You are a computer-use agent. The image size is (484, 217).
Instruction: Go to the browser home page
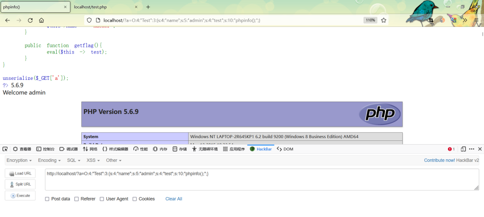pyautogui.click(x=42, y=20)
